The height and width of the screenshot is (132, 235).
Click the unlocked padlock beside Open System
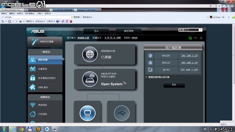(x=125, y=83)
